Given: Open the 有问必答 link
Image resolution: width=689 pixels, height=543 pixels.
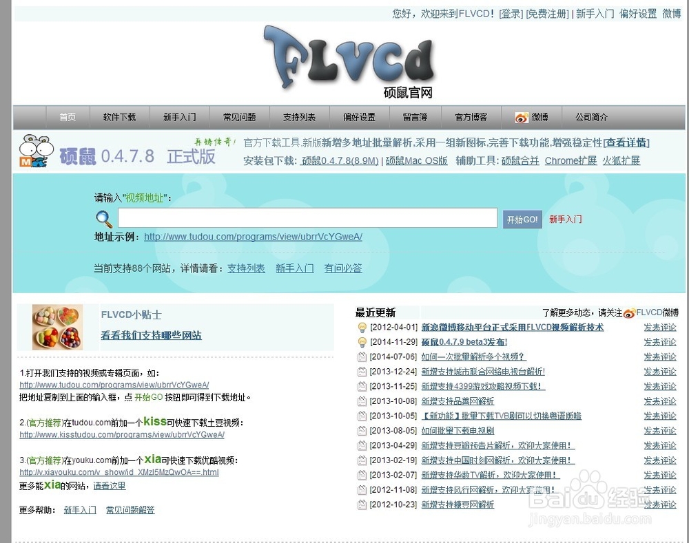Looking at the screenshot, I should (343, 268).
